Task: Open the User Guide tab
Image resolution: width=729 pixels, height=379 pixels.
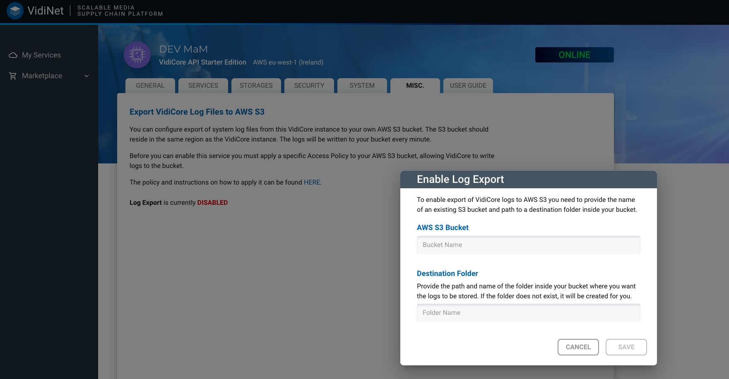Action: click(468, 86)
